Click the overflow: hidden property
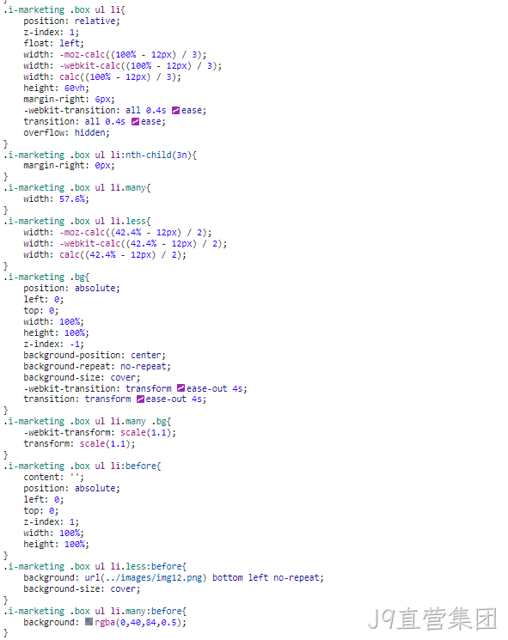Image resolution: width=508 pixels, height=640 pixels. (66, 132)
